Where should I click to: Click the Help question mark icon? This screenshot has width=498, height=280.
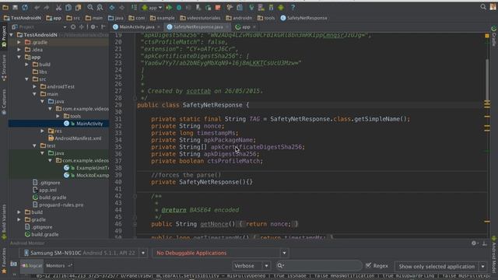click(293, 7)
